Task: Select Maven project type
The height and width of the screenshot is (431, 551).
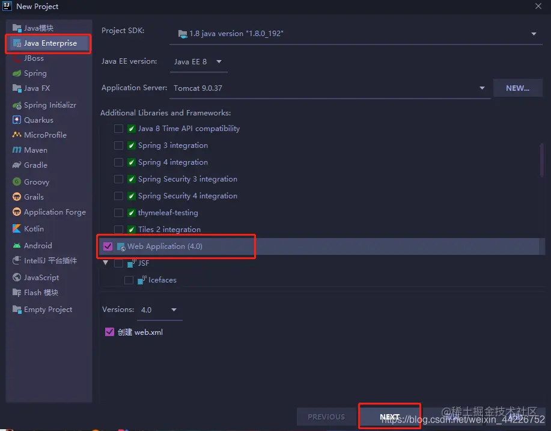Action: 49,150
